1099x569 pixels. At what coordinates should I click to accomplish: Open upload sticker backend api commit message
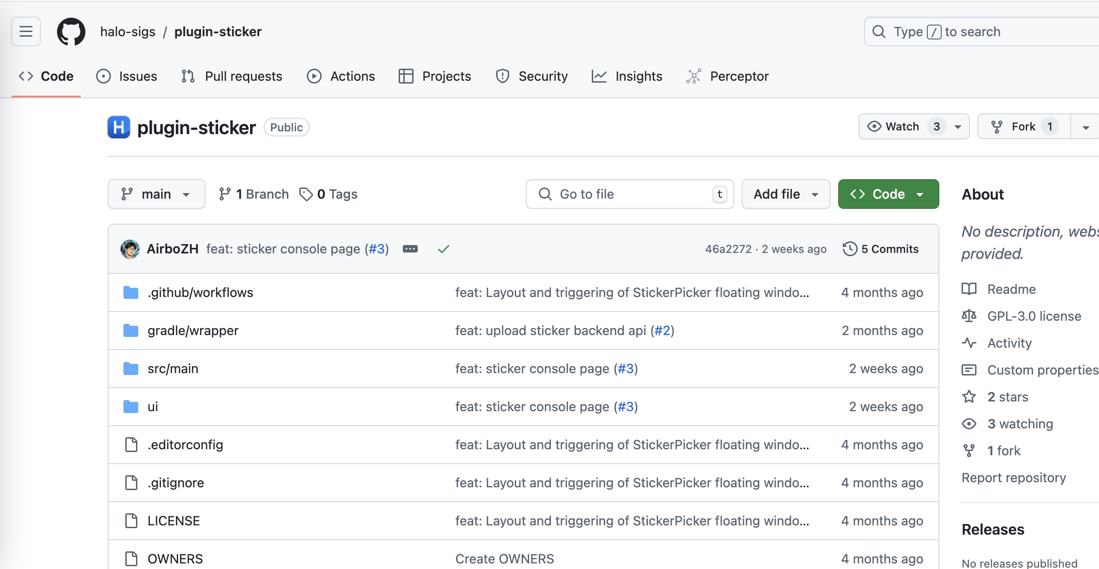tap(550, 330)
